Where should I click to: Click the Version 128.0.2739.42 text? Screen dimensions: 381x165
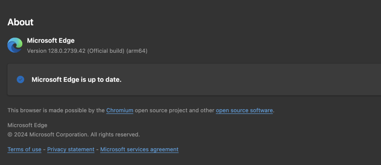pyautogui.click(x=87, y=51)
